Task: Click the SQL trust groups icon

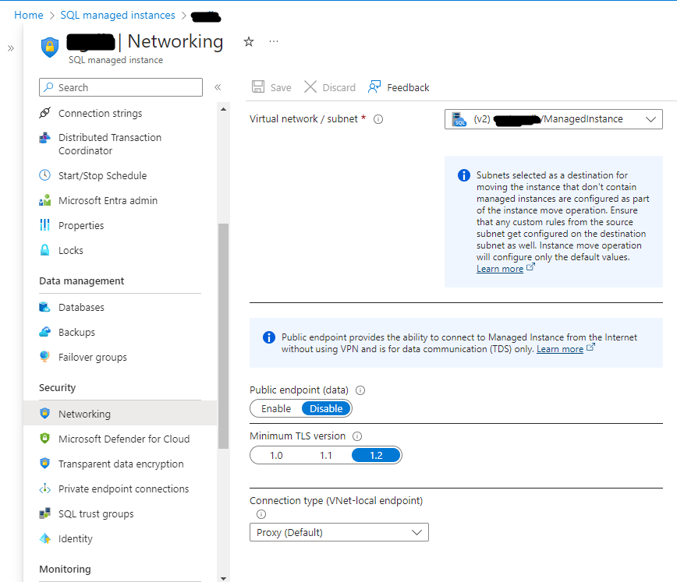Action: pos(45,513)
